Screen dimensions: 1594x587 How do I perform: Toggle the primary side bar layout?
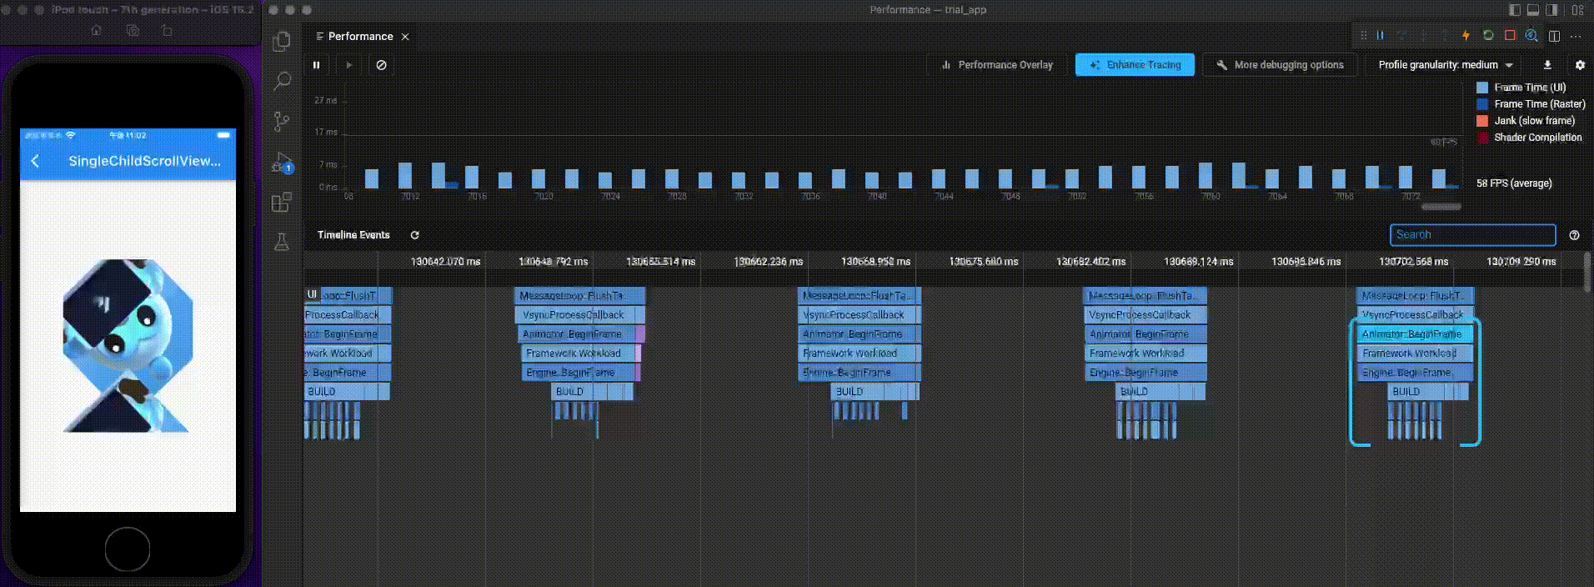1515,10
